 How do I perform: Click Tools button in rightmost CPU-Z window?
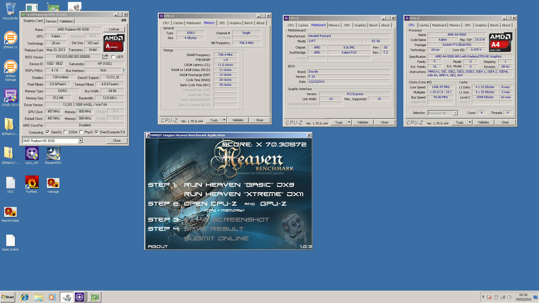pos(459,122)
